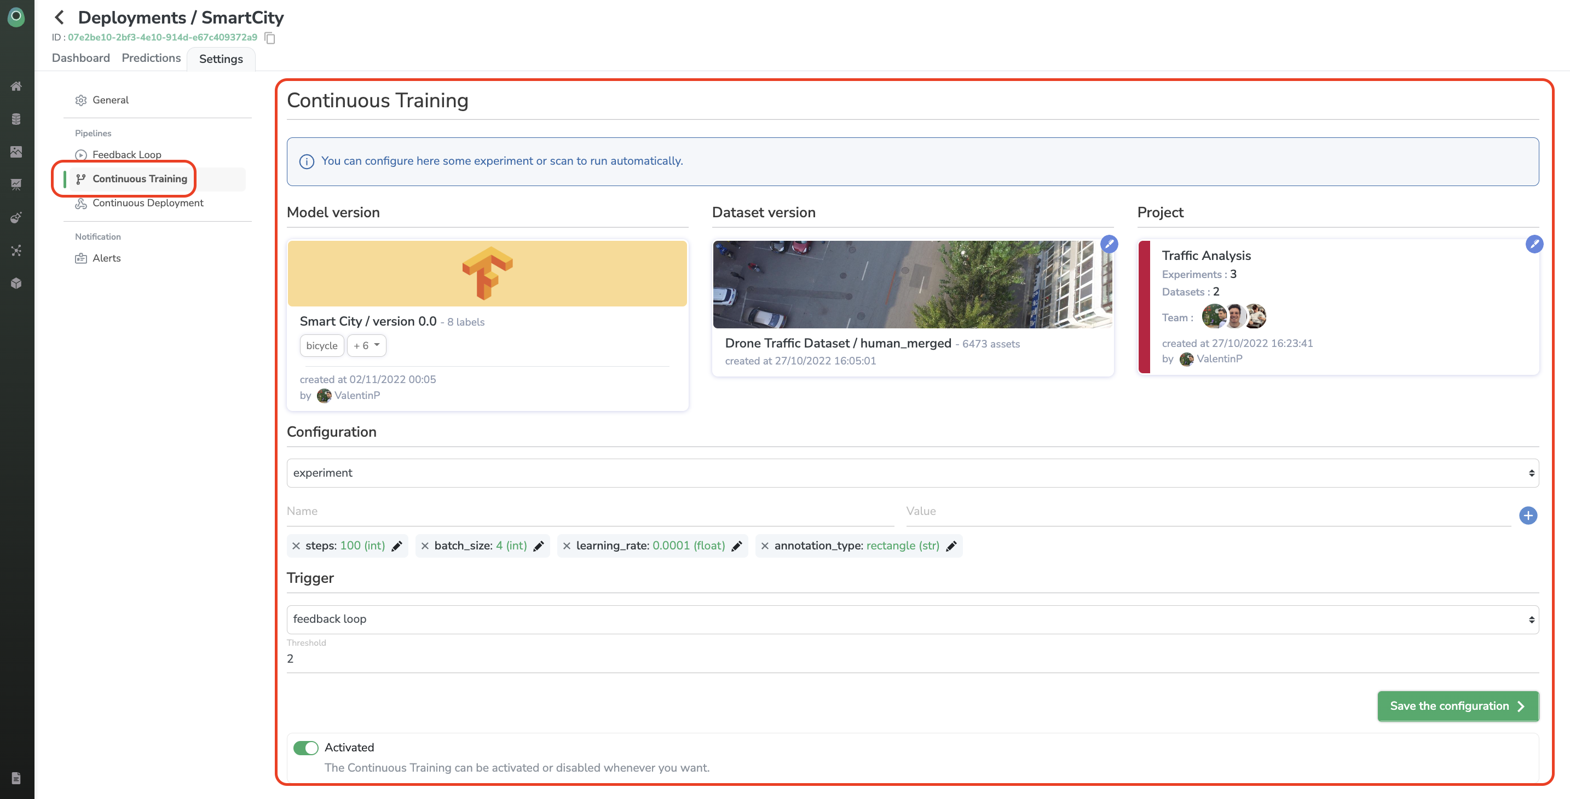Screen dimensions: 1570x799
Task: Click the copy deployment ID icon
Action: coord(270,38)
